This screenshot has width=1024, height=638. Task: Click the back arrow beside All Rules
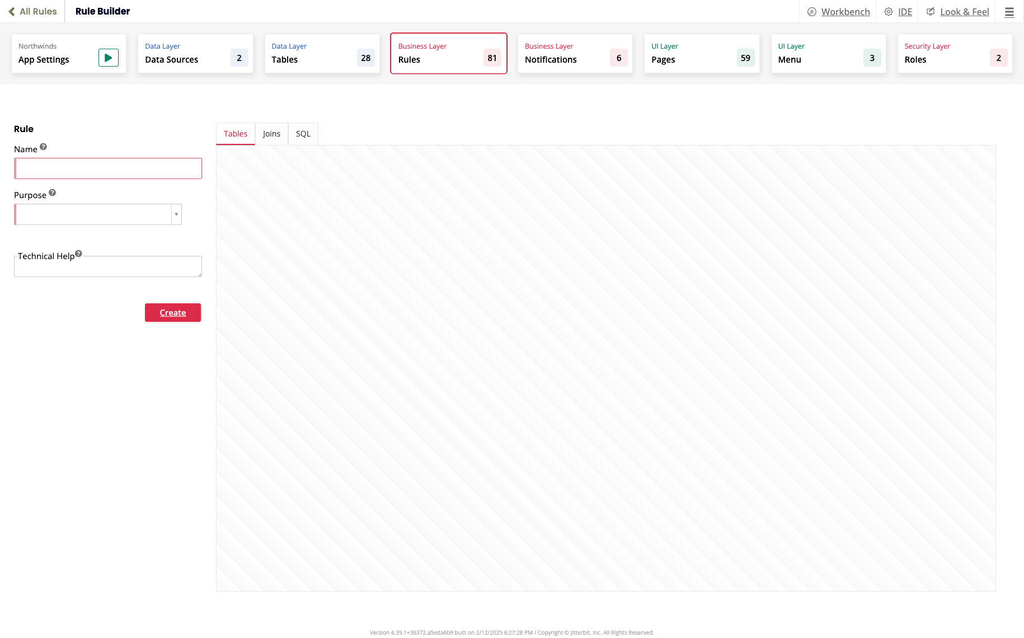coord(11,12)
